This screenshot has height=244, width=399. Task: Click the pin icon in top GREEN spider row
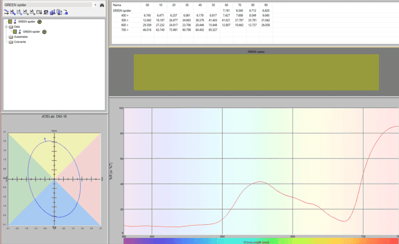coord(15,21)
